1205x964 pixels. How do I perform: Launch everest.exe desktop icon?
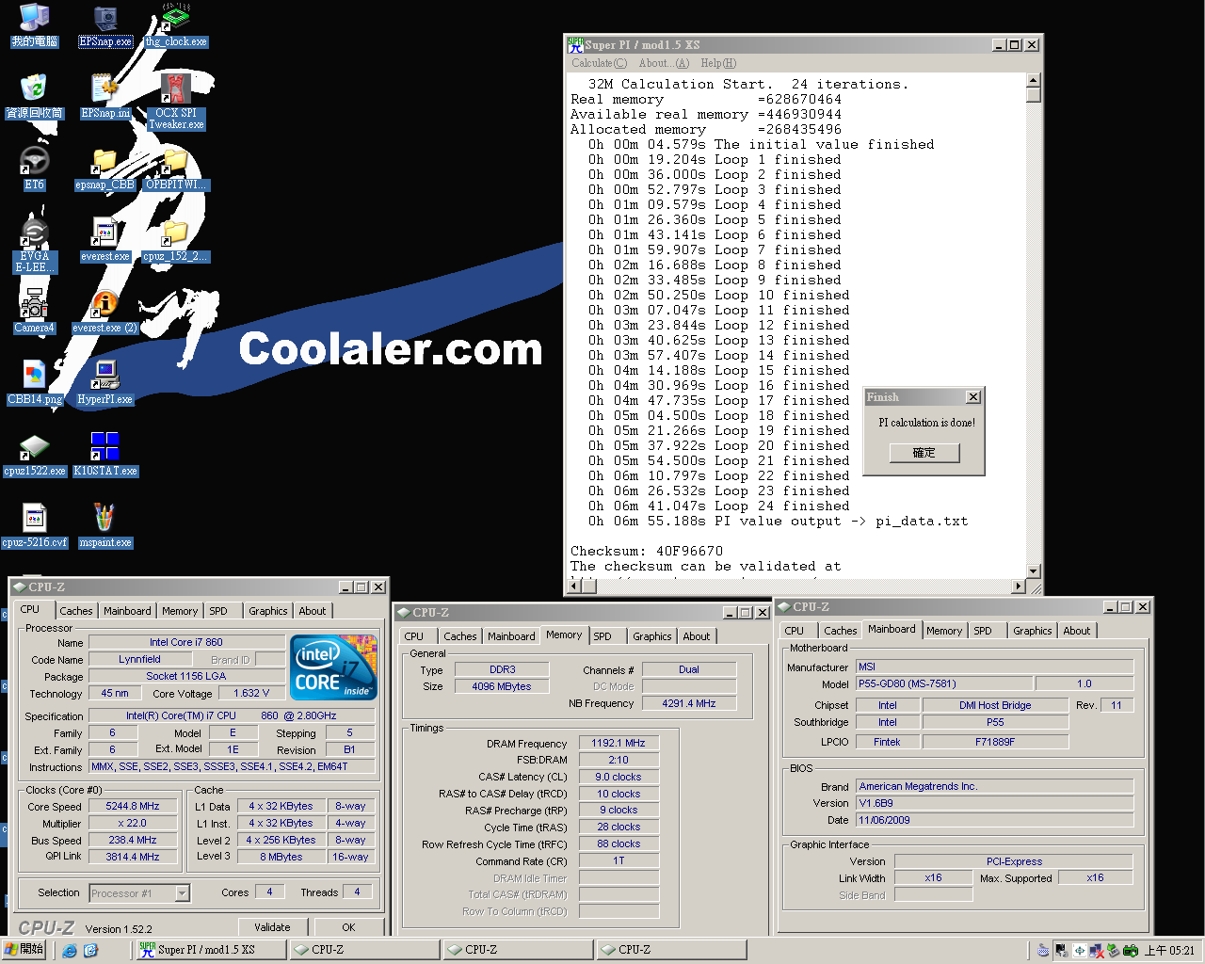105,240
